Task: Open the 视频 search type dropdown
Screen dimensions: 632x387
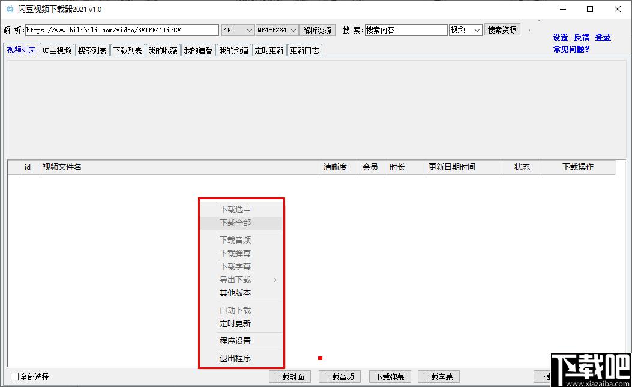Action: [466, 30]
